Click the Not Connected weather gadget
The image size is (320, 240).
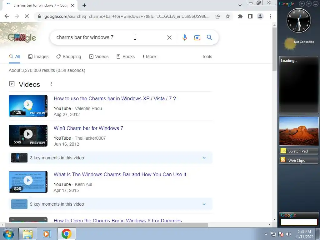299,43
